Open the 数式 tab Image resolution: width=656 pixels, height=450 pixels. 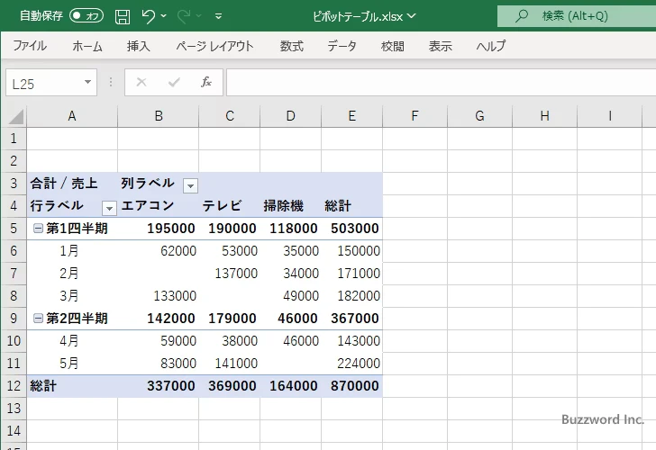[x=292, y=46]
